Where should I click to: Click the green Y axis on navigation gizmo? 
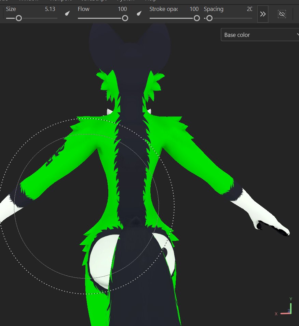(291, 309)
